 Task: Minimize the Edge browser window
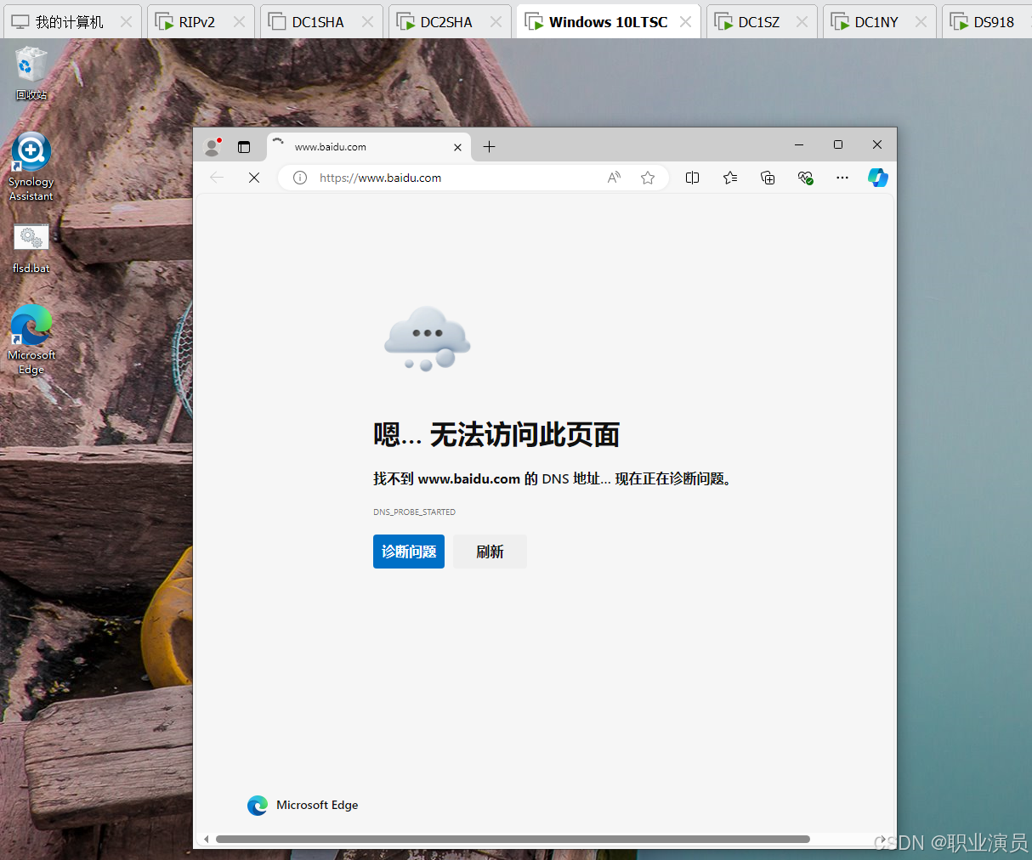click(799, 144)
